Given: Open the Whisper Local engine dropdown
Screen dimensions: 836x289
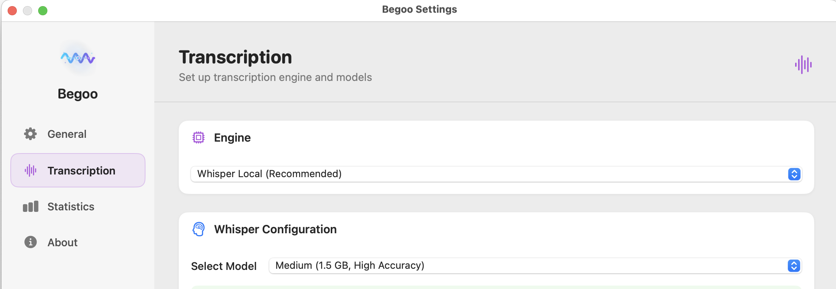Looking at the screenshot, I should tap(496, 174).
